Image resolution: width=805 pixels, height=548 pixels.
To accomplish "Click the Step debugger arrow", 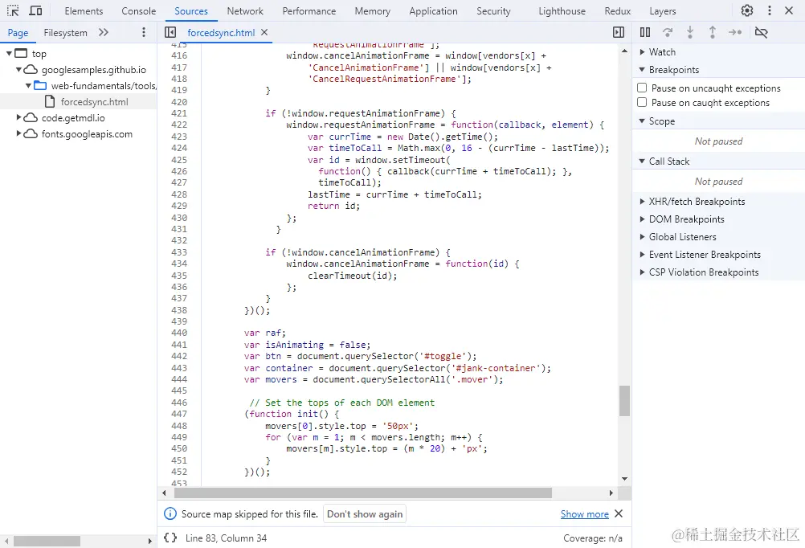I will coord(735,32).
